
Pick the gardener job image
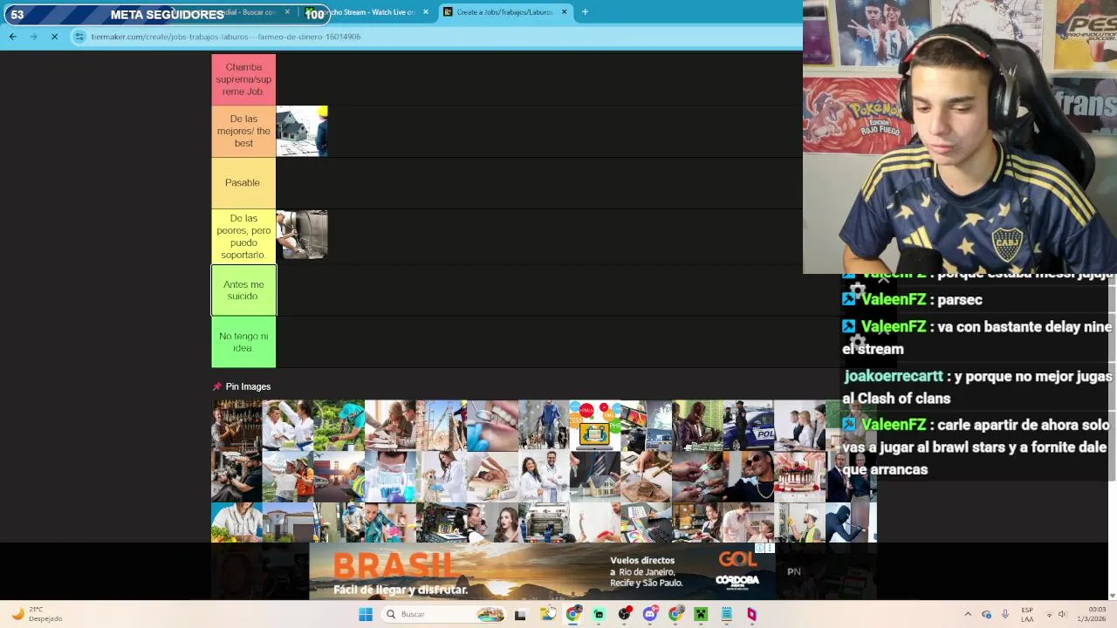tap(339, 426)
